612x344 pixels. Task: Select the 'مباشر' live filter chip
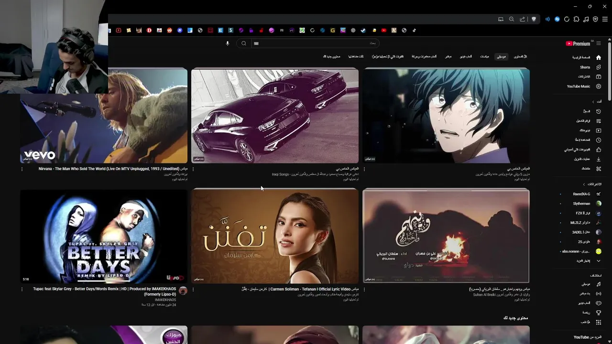point(448,56)
